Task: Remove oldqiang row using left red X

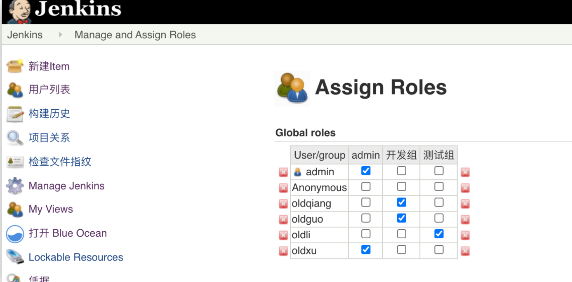Action: [283, 204]
